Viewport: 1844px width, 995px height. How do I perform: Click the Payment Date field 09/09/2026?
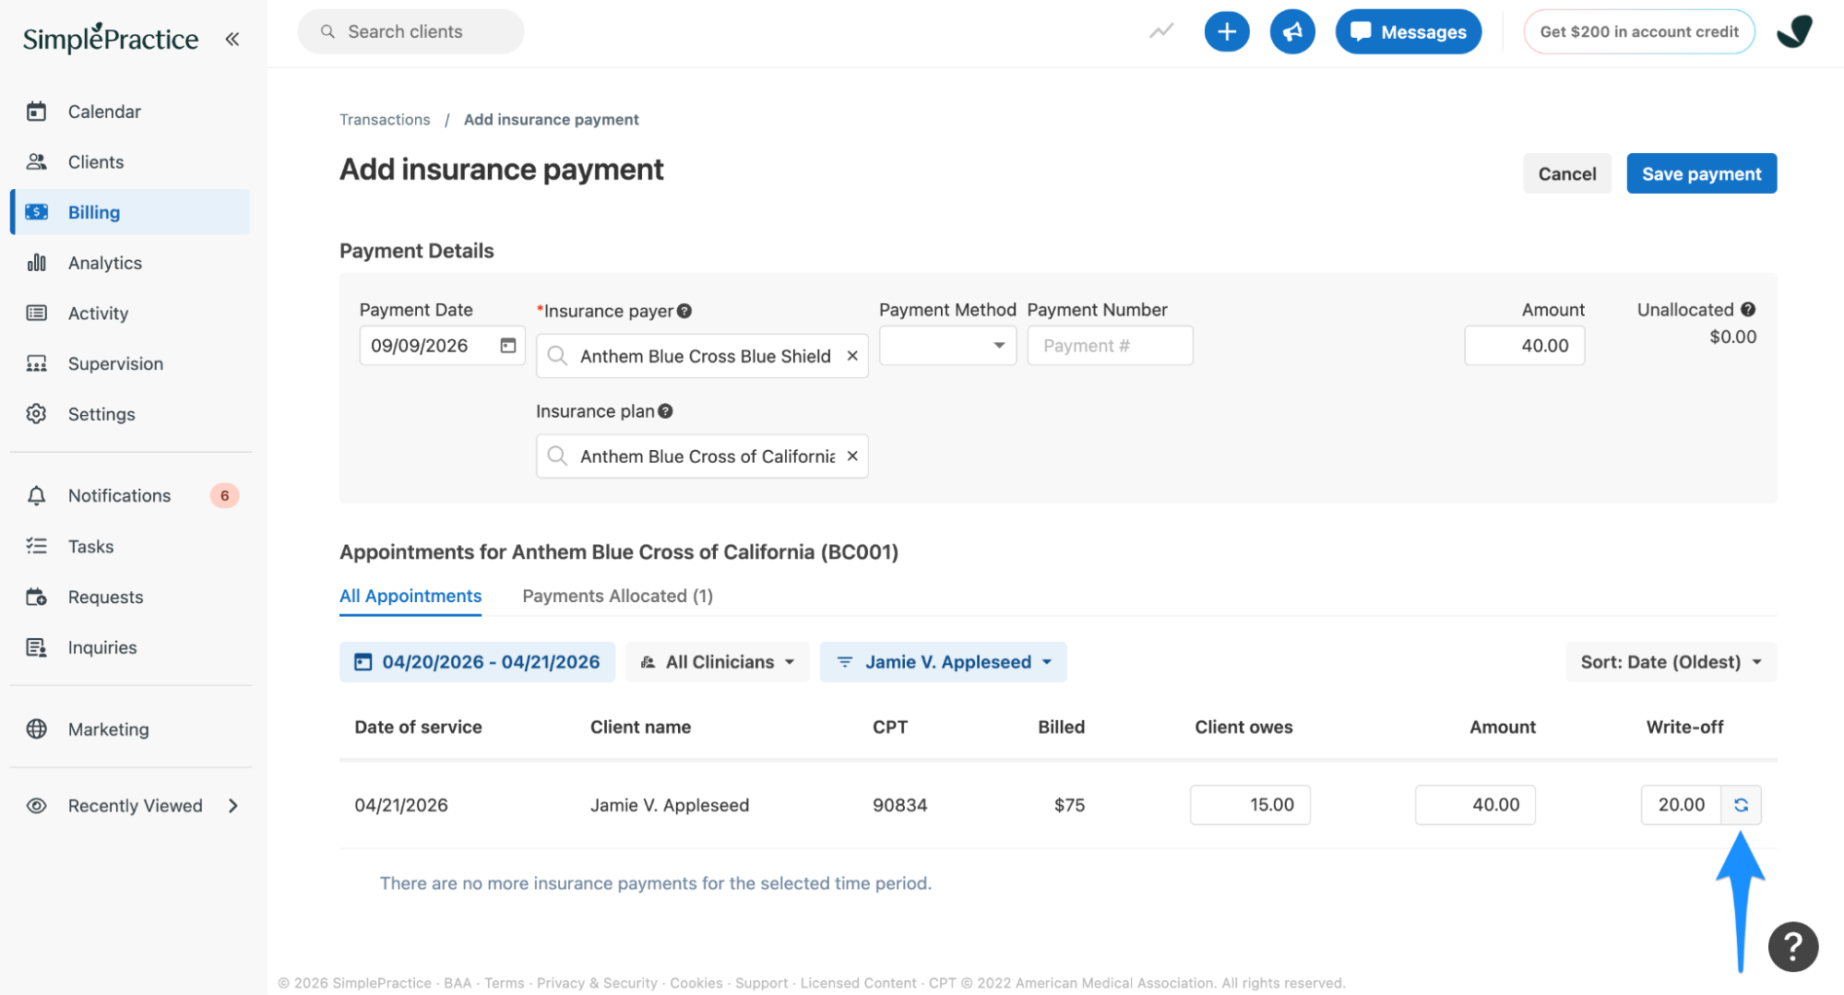[x=442, y=345]
